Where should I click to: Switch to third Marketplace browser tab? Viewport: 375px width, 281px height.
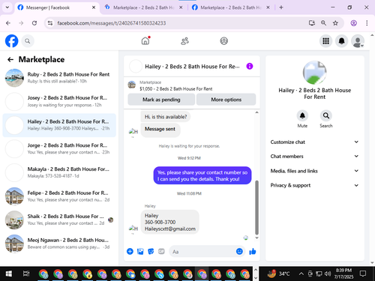(x=230, y=7)
